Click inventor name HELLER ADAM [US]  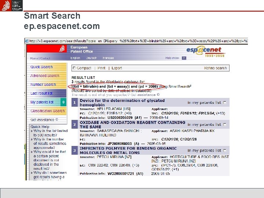pyautogui.click(x=114, y=109)
